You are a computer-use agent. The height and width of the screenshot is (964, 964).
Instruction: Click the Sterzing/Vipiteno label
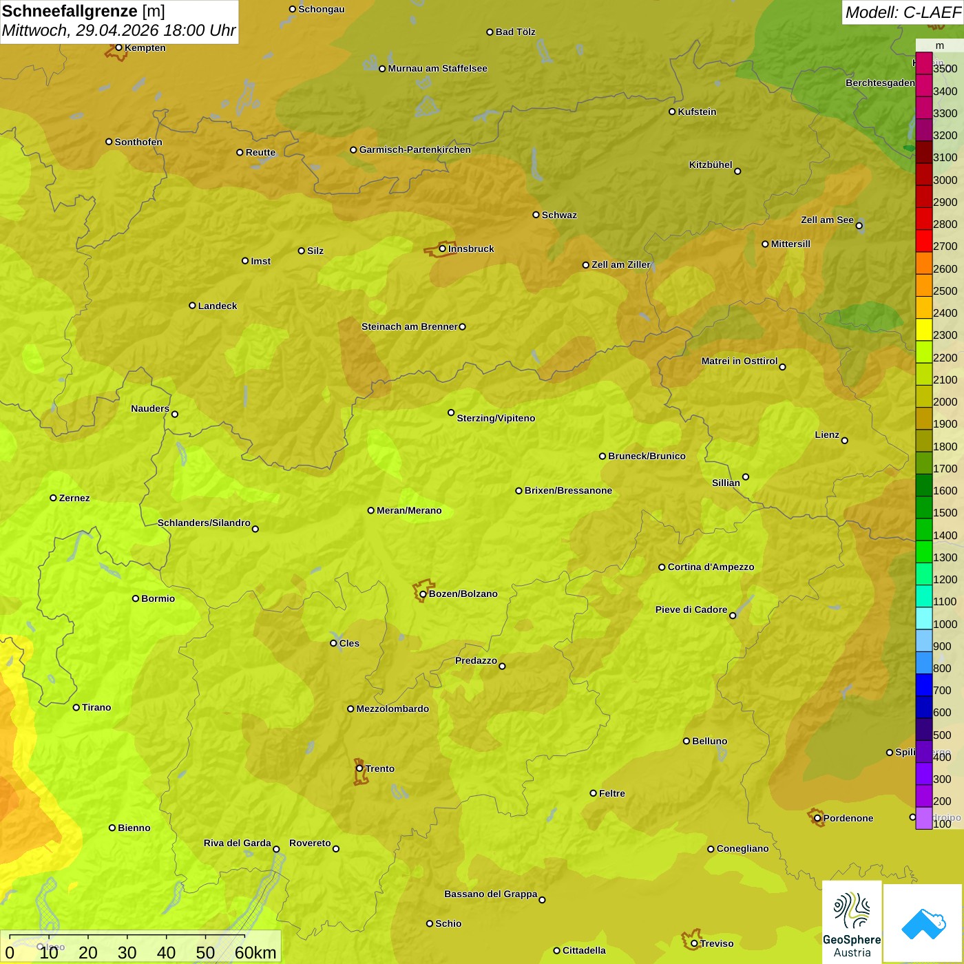(496, 418)
